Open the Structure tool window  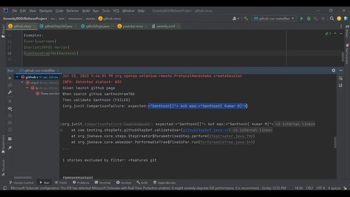coord(3,168)
